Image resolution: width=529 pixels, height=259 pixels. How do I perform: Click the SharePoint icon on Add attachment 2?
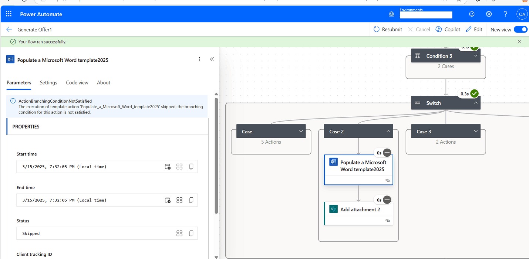point(333,209)
